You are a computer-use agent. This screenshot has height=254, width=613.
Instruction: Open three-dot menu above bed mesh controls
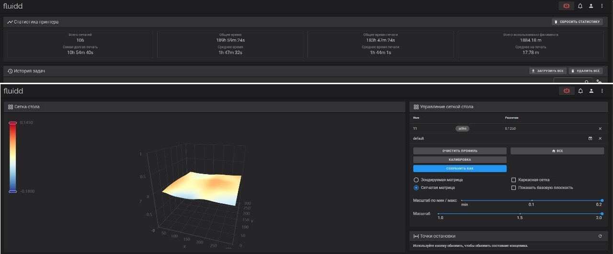[602, 91]
